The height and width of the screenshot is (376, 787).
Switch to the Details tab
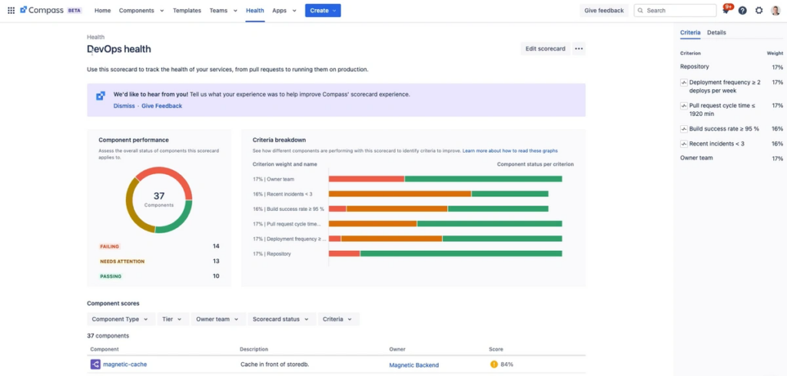716,33
